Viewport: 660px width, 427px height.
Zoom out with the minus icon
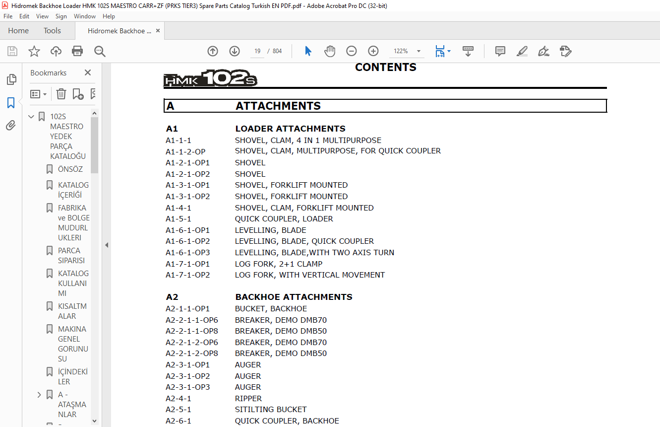point(352,51)
